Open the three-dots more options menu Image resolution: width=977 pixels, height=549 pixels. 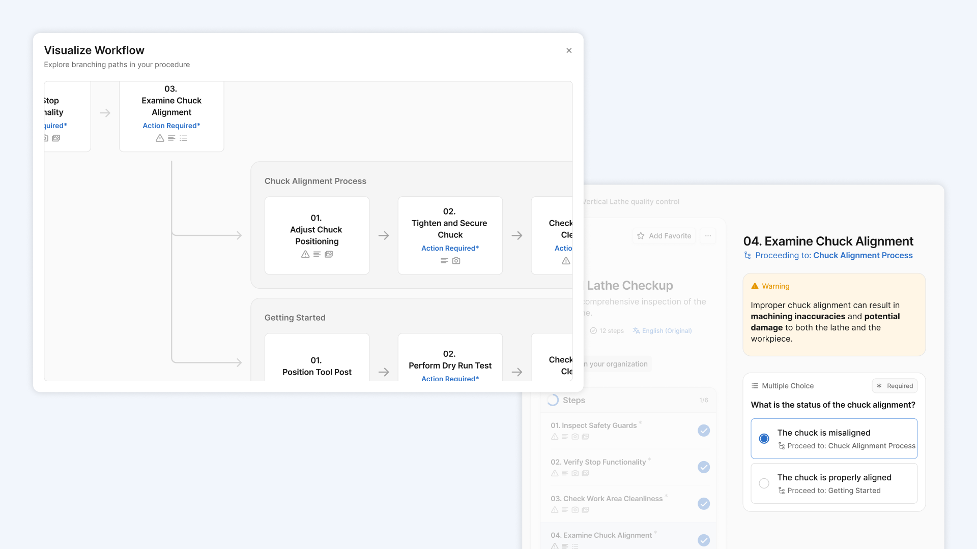(x=708, y=236)
